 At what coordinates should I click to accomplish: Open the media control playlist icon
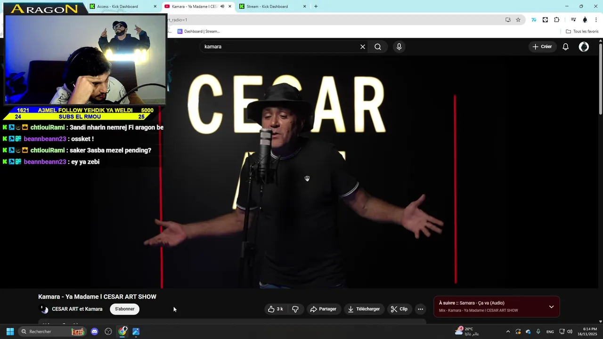[573, 20]
